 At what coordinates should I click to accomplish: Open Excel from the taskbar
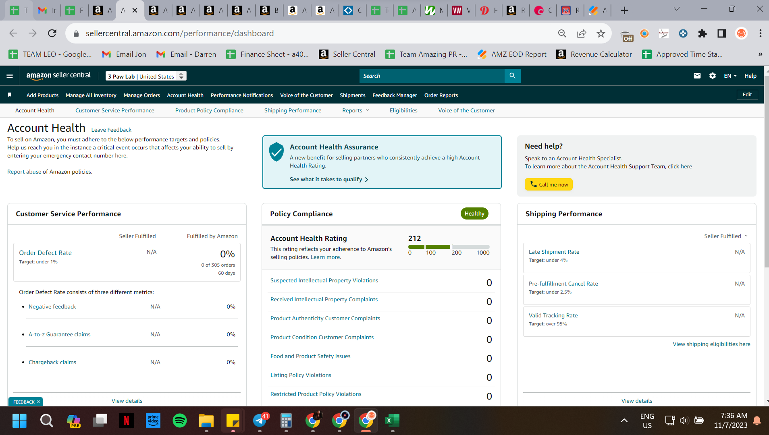point(392,421)
